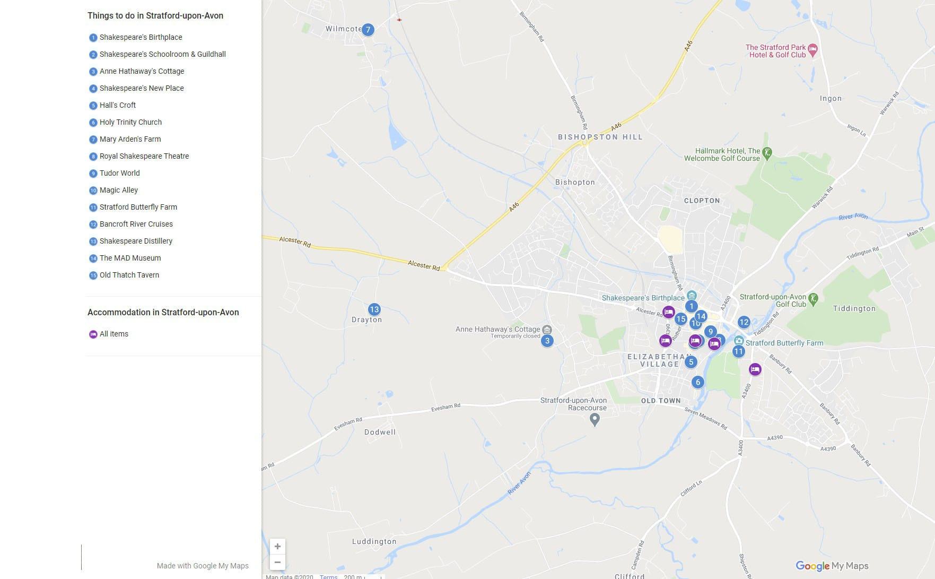
Task: Open Old Thatch Tavern list entry
Action: click(x=129, y=275)
